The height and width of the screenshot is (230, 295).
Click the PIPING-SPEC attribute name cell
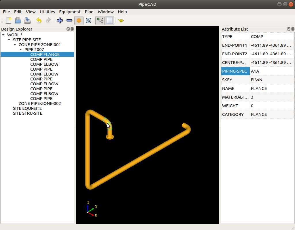(235, 71)
